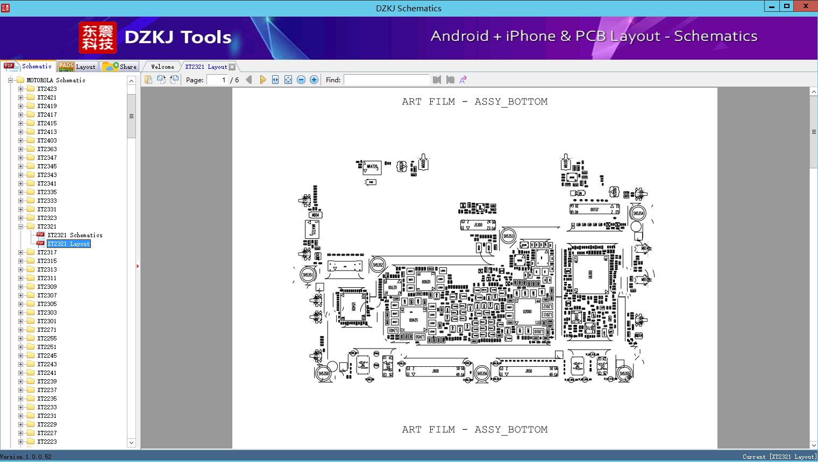Maximize the DZKJ Schematics window
This screenshot has height=462, width=818.
coord(787,6)
